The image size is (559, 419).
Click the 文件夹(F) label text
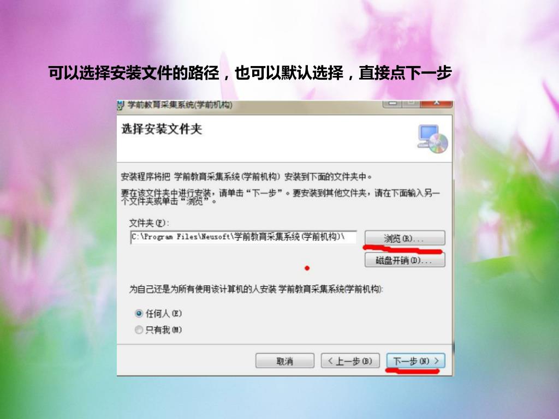click(x=149, y=223)
